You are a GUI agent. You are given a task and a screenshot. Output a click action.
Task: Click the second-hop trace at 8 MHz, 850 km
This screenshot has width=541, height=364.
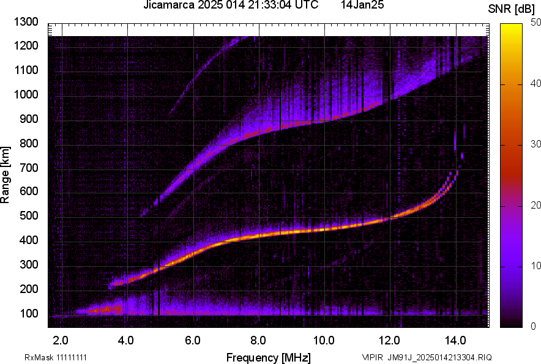259,133
